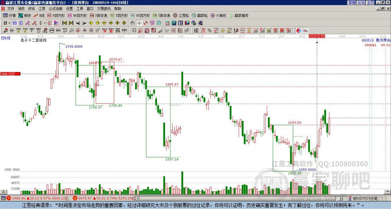Viewport: 391px width, 209px height.
Task: Open the calculator icon tool
Action: point(174,23)
